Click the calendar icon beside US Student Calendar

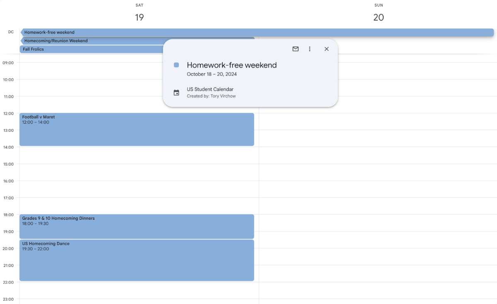click(x=176, y=93)
